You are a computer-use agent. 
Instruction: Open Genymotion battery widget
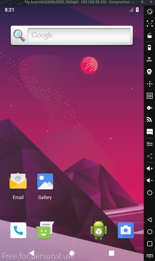tap(150, 48)
